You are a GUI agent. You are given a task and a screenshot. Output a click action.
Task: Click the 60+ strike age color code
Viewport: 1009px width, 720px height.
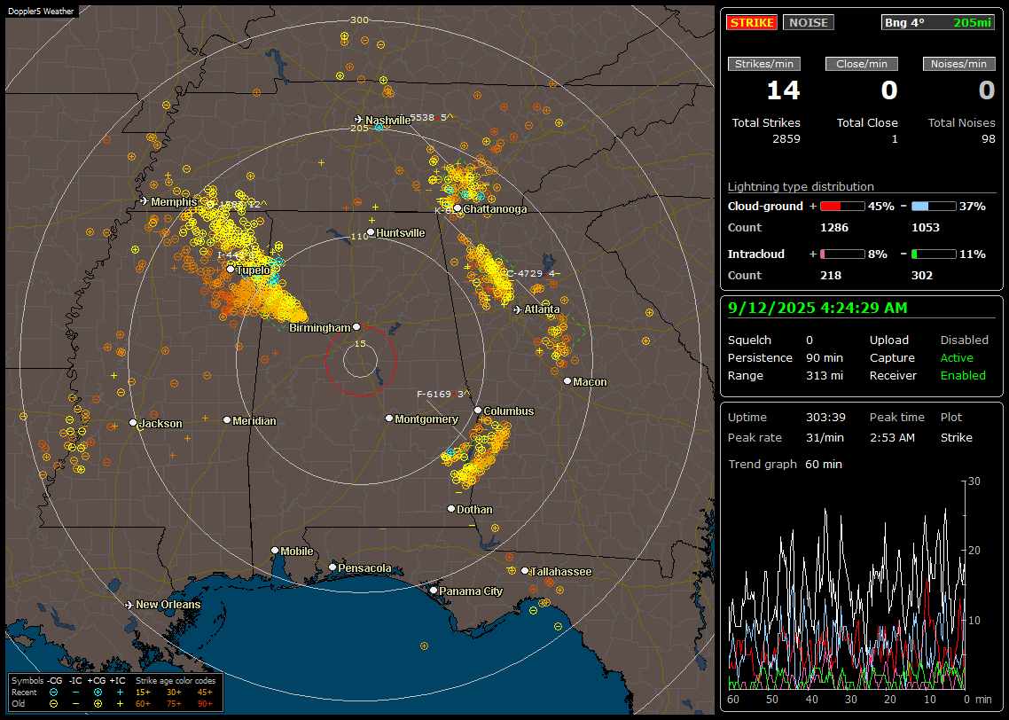[x=143, y=704]
